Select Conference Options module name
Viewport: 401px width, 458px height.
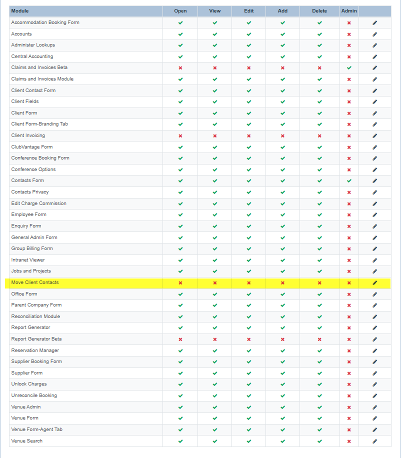click(x=33, y=169)
